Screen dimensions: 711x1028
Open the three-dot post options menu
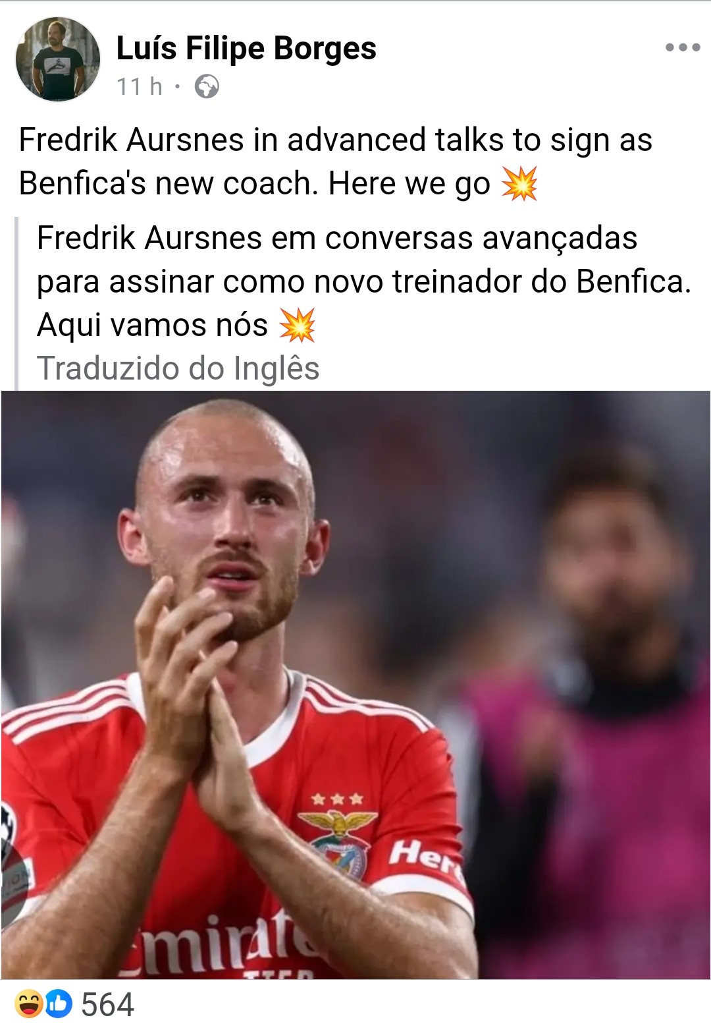coord(682,47)
